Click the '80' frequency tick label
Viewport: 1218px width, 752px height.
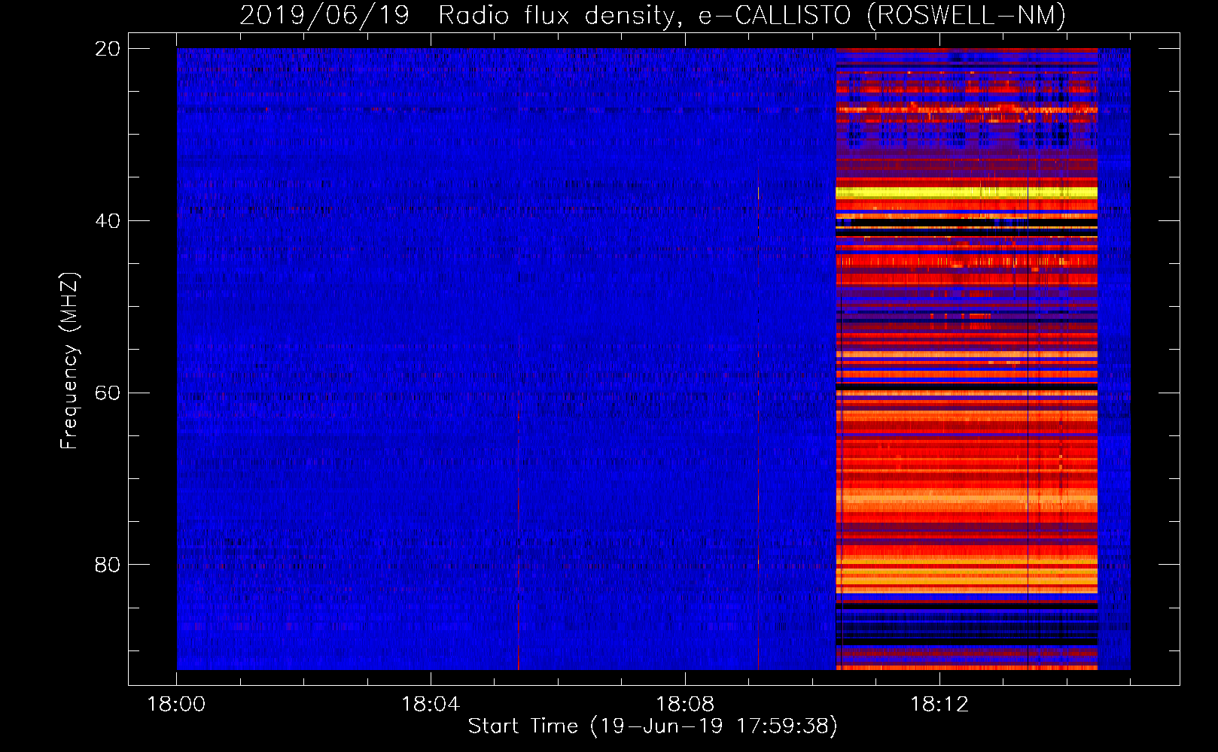coord(108,565)
